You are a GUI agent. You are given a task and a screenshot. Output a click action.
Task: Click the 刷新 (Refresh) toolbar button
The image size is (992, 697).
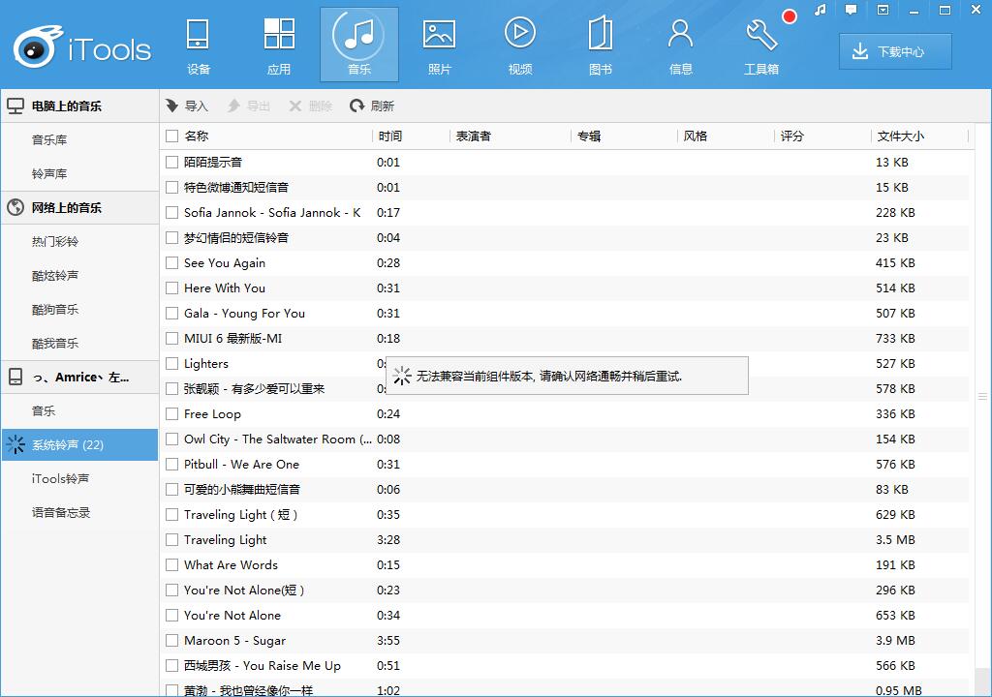coord(372,106)
